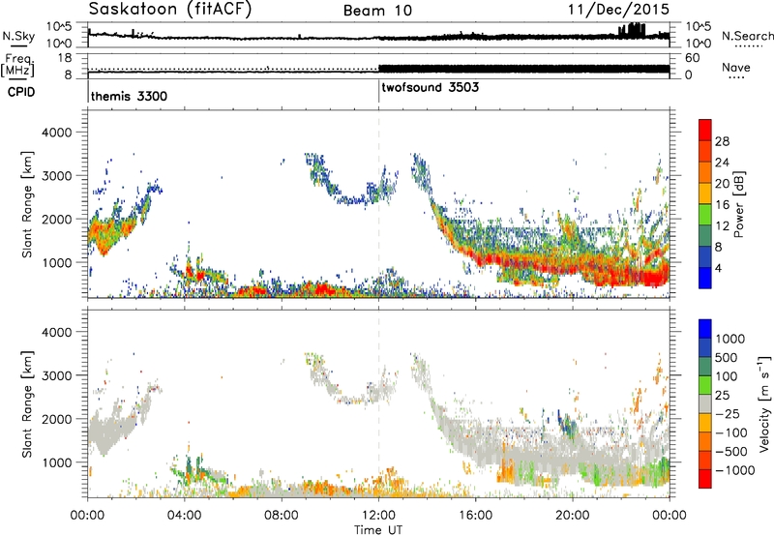
Task: Click the '500' Velocity colorbar tick label
Action: [727, 357]
